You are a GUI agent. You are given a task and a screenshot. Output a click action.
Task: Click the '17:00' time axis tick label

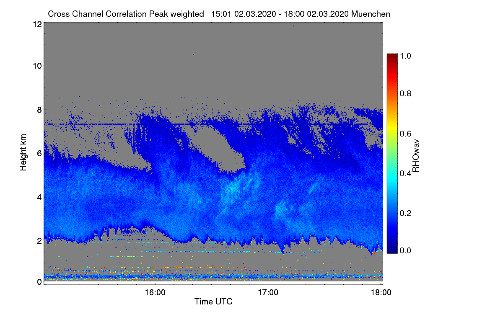[268, 292]
